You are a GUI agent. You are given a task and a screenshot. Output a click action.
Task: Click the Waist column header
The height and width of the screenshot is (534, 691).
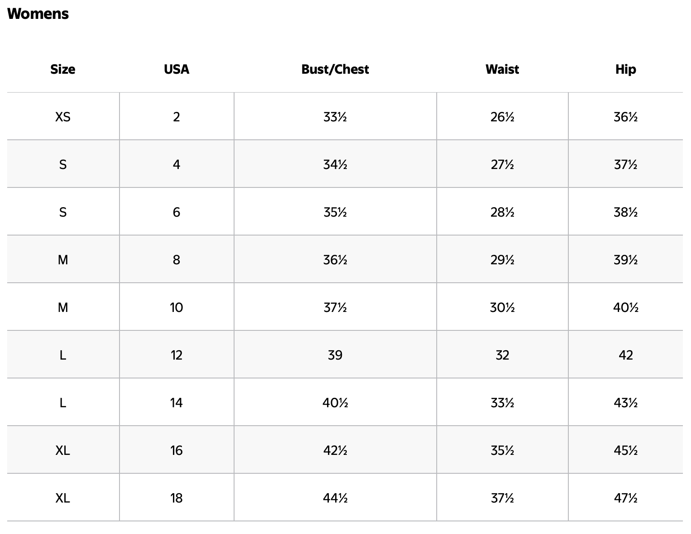pos(502,69)
